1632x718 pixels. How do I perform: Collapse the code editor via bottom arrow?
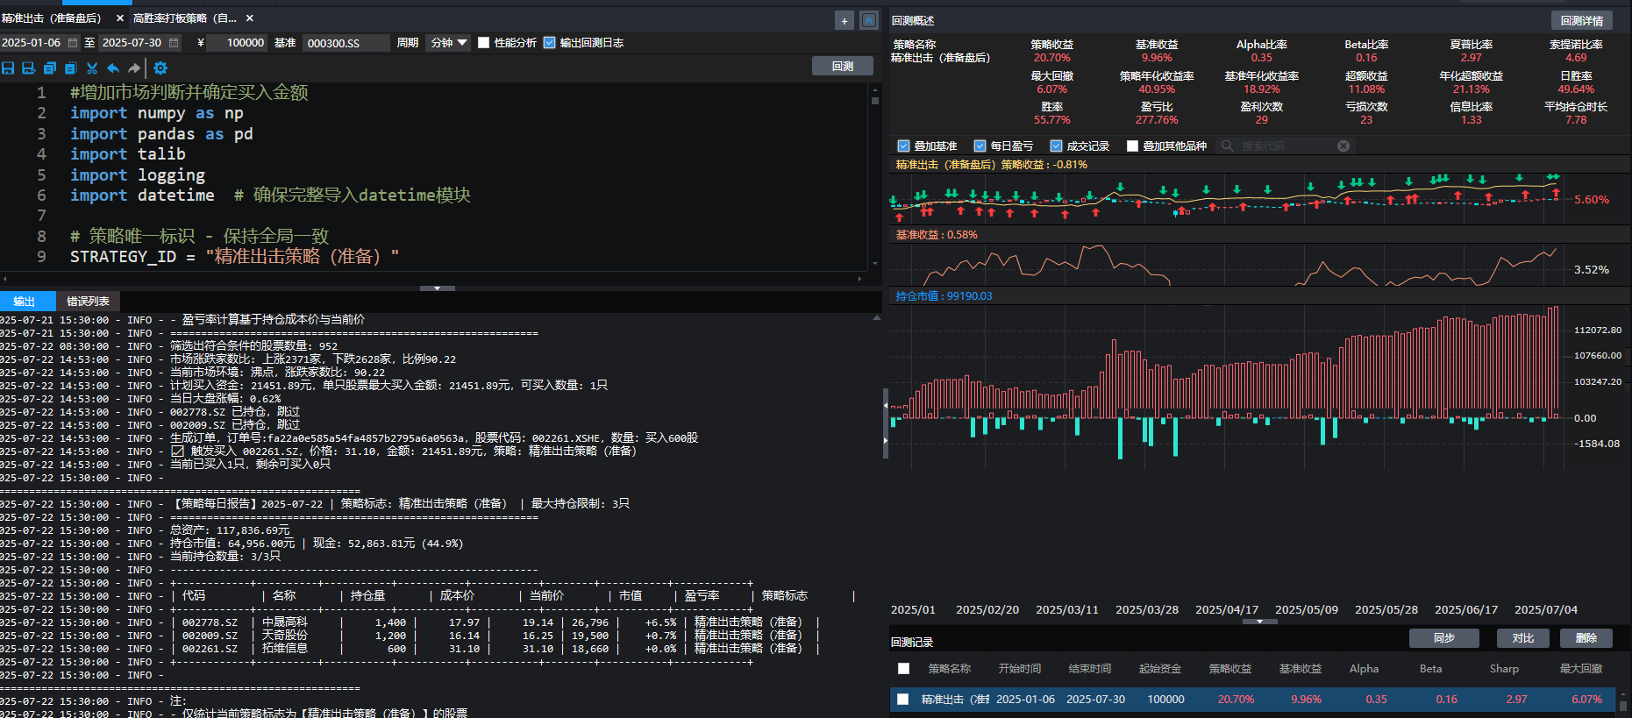click(x=438, y=288)
